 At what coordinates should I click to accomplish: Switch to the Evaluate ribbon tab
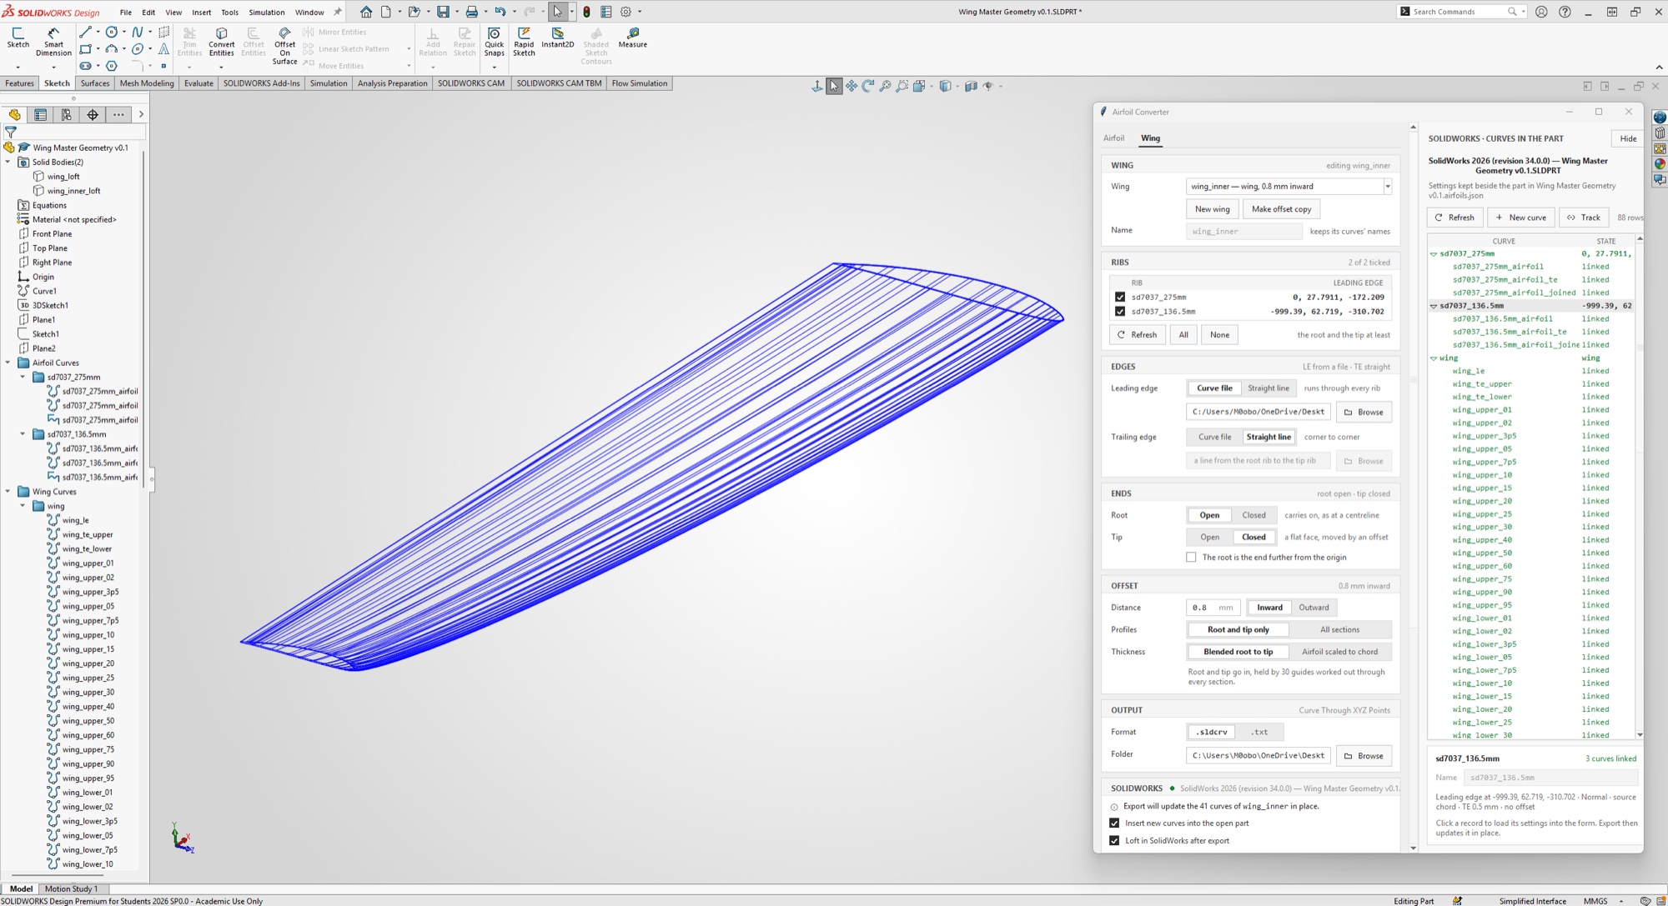(198, 83)
